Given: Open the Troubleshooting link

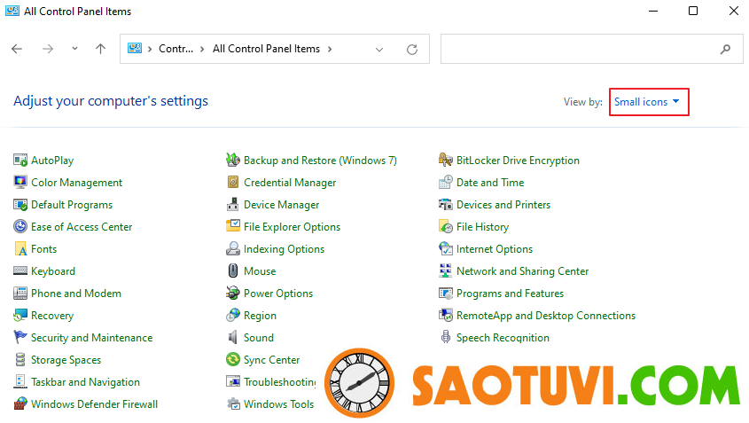Looking at the screenshot, I should click(280, 382).
